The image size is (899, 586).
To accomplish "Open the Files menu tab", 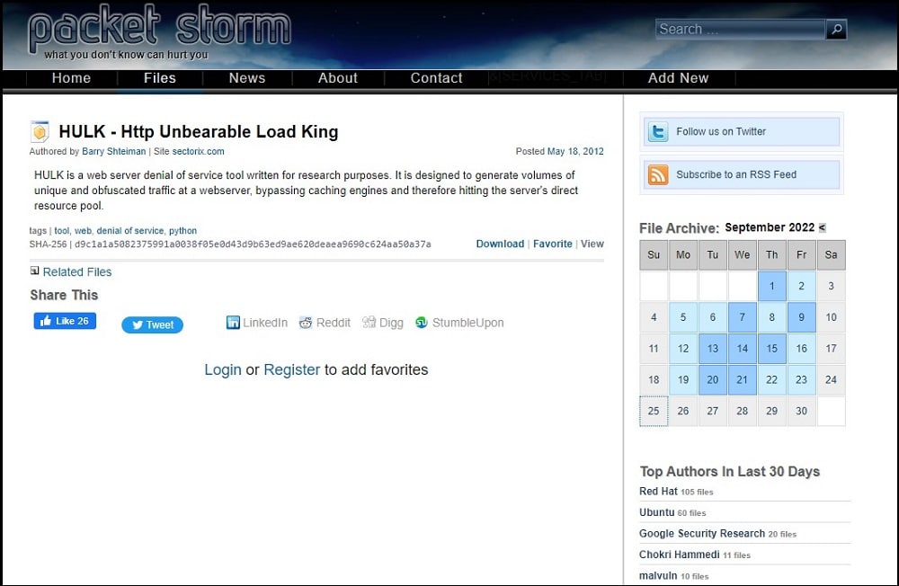I will click(x=159, y=78).
